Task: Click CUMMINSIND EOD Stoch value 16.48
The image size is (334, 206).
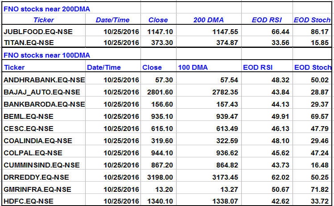Action: pos(319,165)
